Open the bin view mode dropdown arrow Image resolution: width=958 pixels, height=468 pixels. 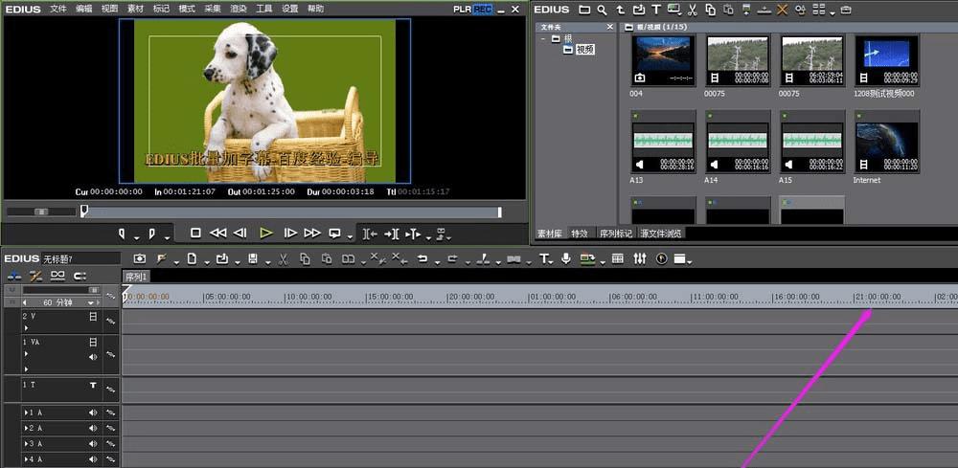(x=833, y=12)
